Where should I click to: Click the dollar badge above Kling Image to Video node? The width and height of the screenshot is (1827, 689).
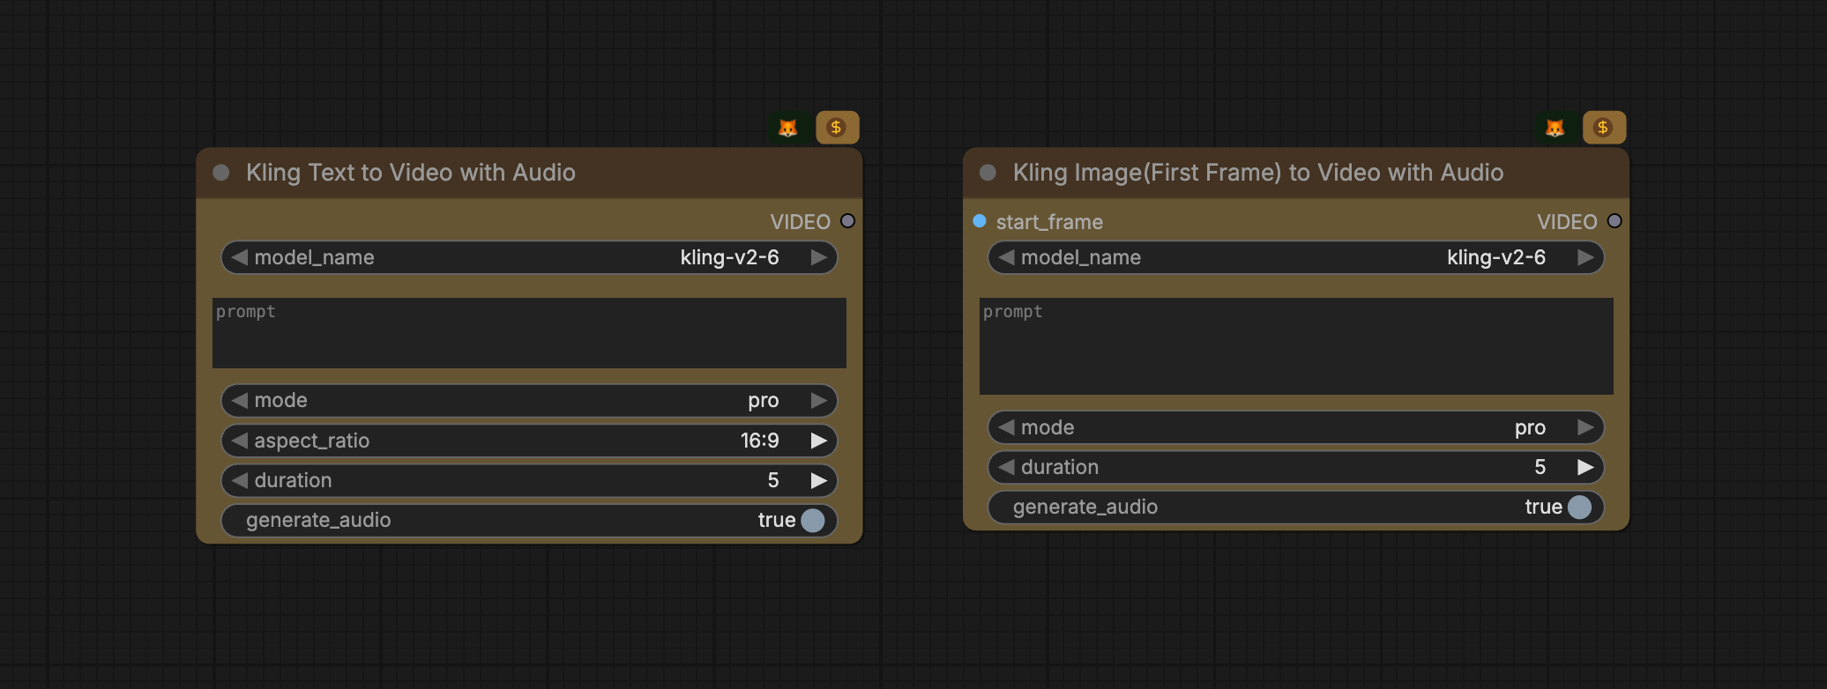[1604, 128]
